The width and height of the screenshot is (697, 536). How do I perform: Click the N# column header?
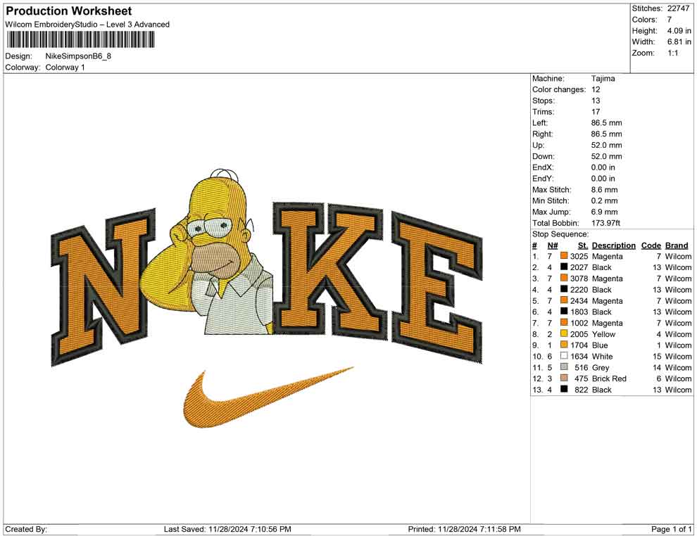[553, 245]
